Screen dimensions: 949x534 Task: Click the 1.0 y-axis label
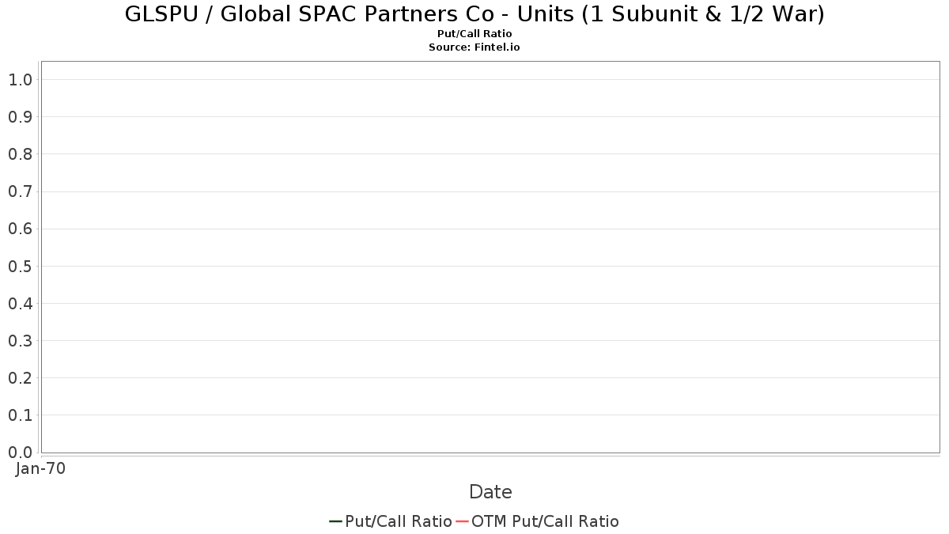pyautogui.click(x=20, y=80)
